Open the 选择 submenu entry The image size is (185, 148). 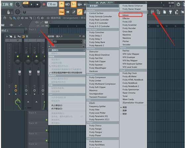click(x=67, y=50)
